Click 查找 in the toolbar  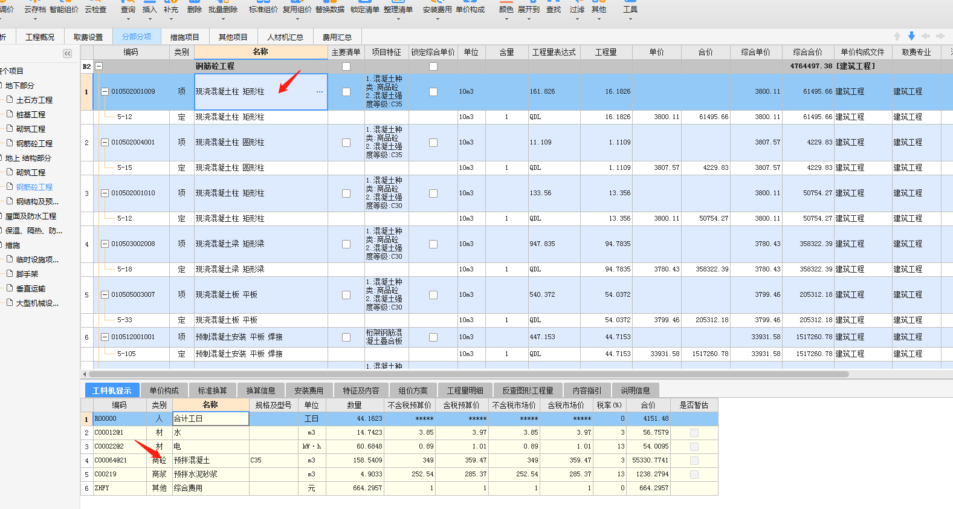(x=554, y=10)
